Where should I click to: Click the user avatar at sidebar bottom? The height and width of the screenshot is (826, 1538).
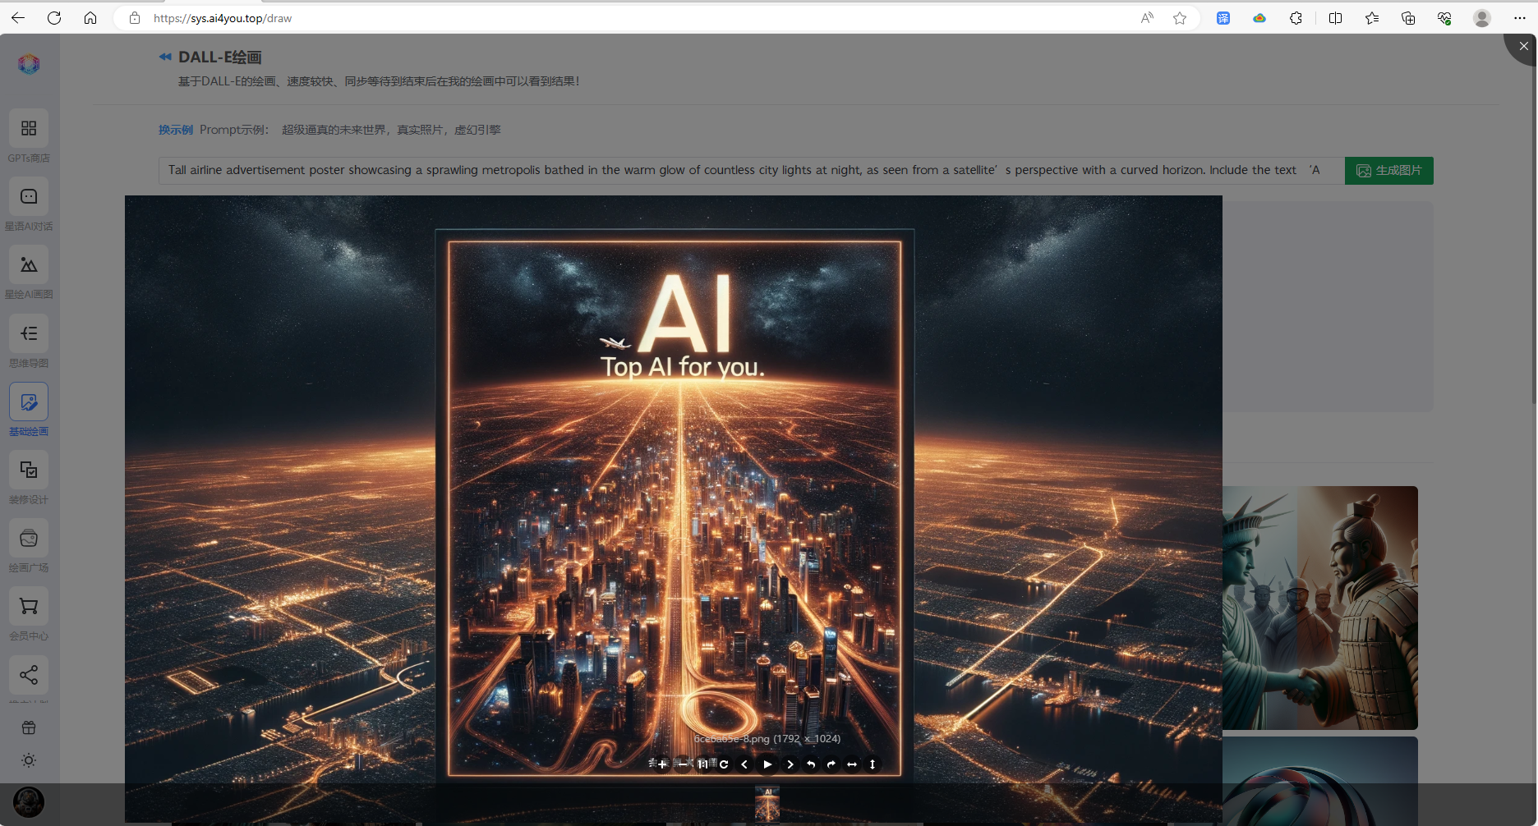tap(29, 802)
